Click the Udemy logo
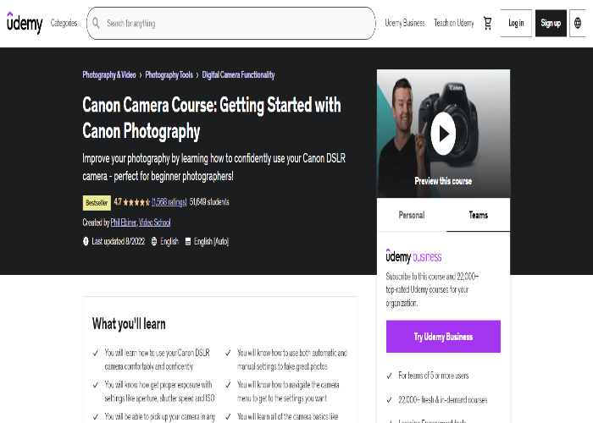593x423 pixels. (25, 23)
